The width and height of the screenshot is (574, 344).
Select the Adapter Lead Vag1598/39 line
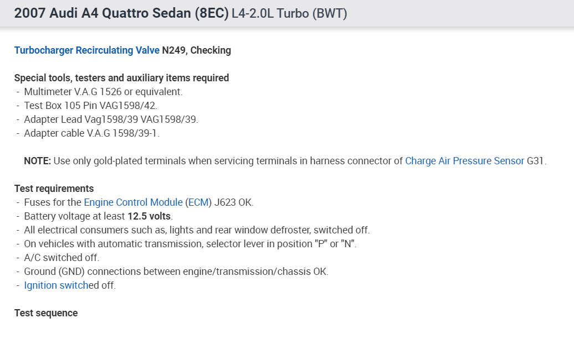pyautogui.click(x=111, y=119)
